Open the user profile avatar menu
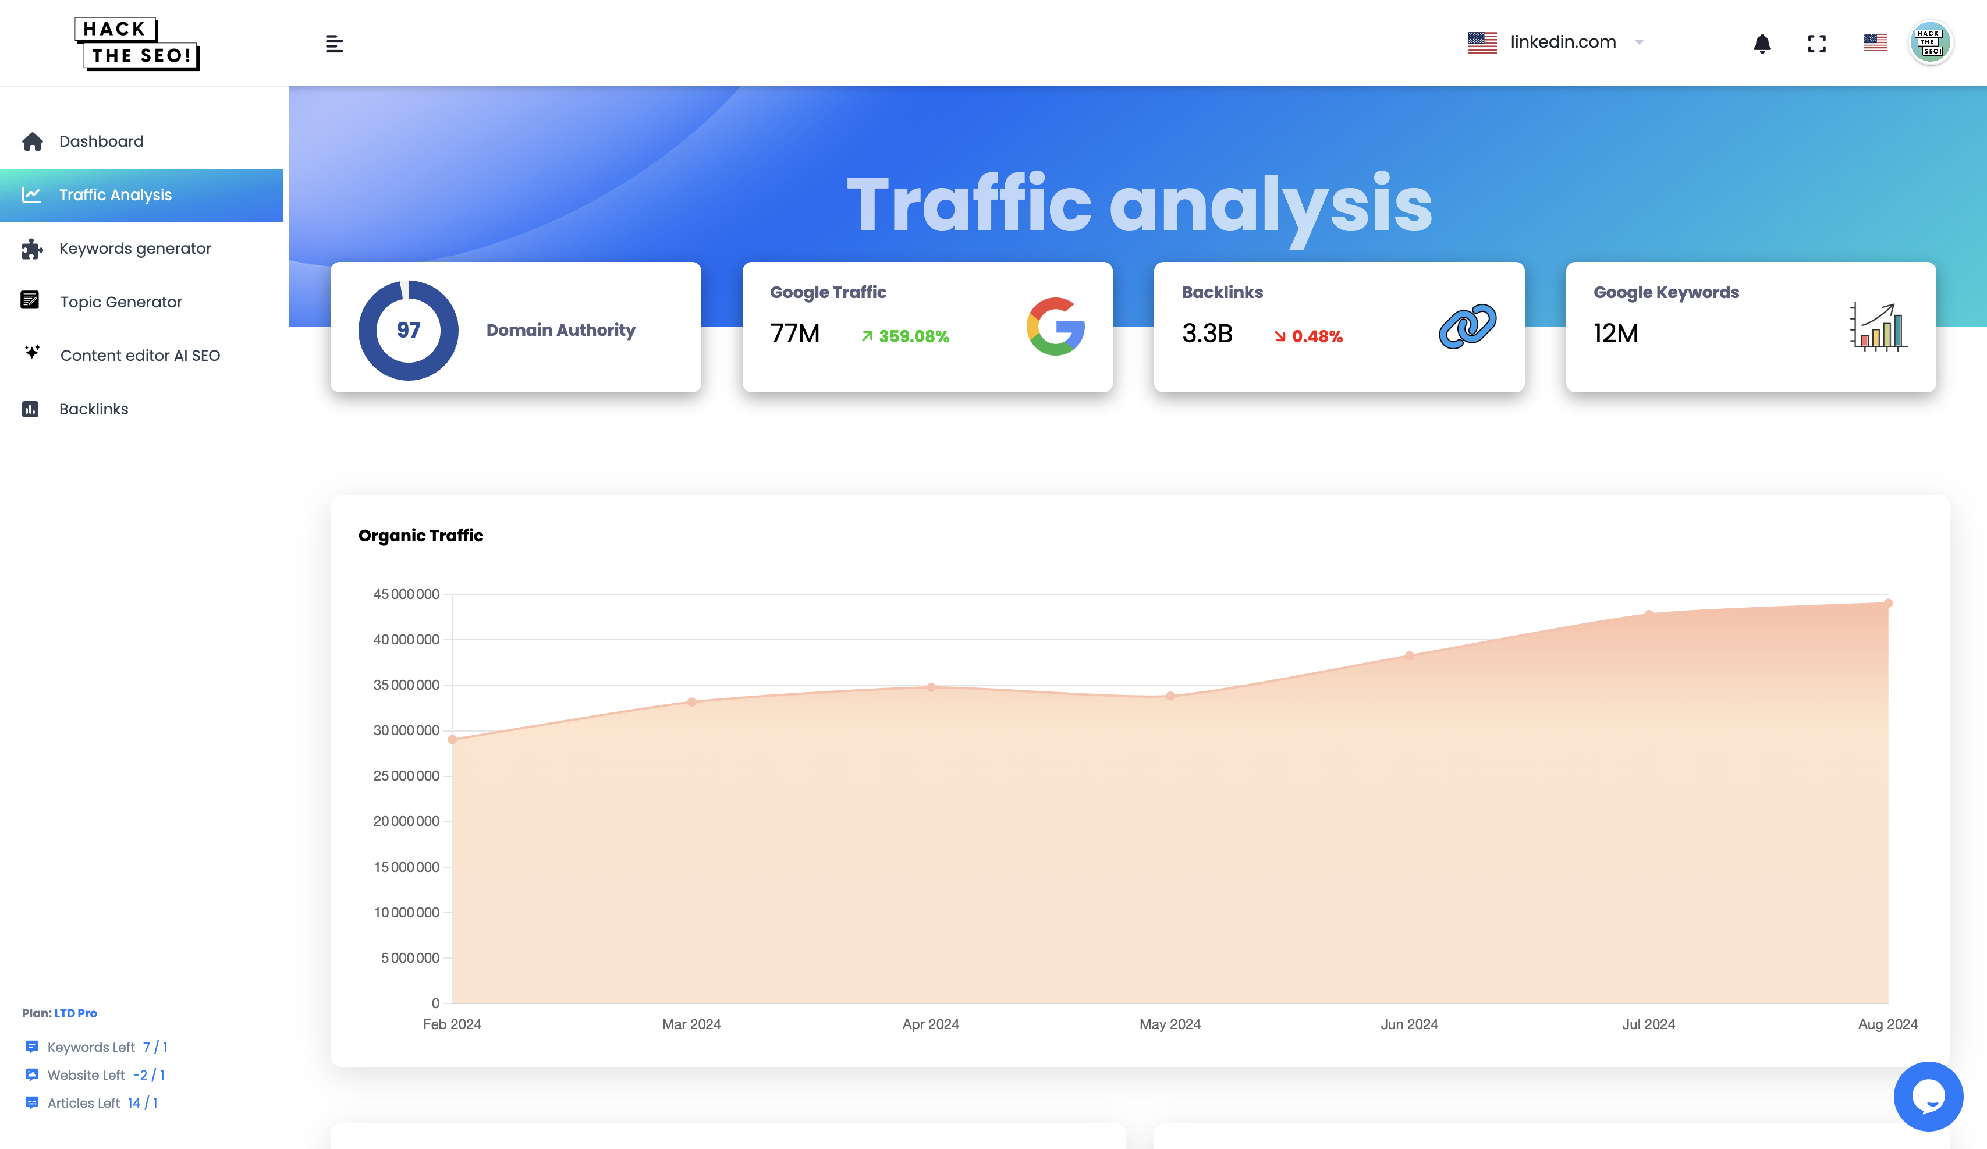Viewport: 1987px width, 1149px height. 1929,42
